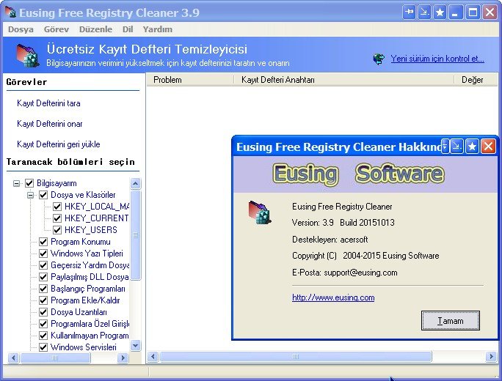The height and width of the screenshot is (381, 502).
Task: Toggle the HKEY_LOCAL_MA checkbox
Action: pyautogui.click(x=57, y=207)
